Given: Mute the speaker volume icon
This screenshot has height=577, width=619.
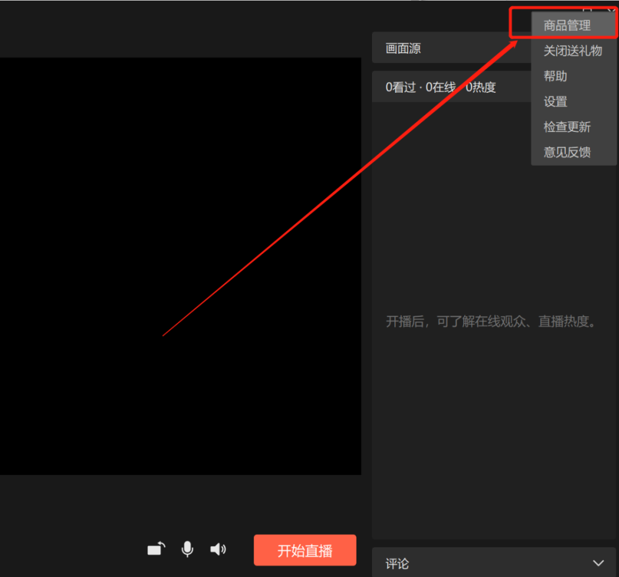Looking at the screenshot, I should pyautogui.click(x=218, y=549).
